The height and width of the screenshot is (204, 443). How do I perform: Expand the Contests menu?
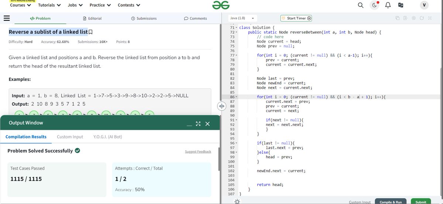point(129,5)
